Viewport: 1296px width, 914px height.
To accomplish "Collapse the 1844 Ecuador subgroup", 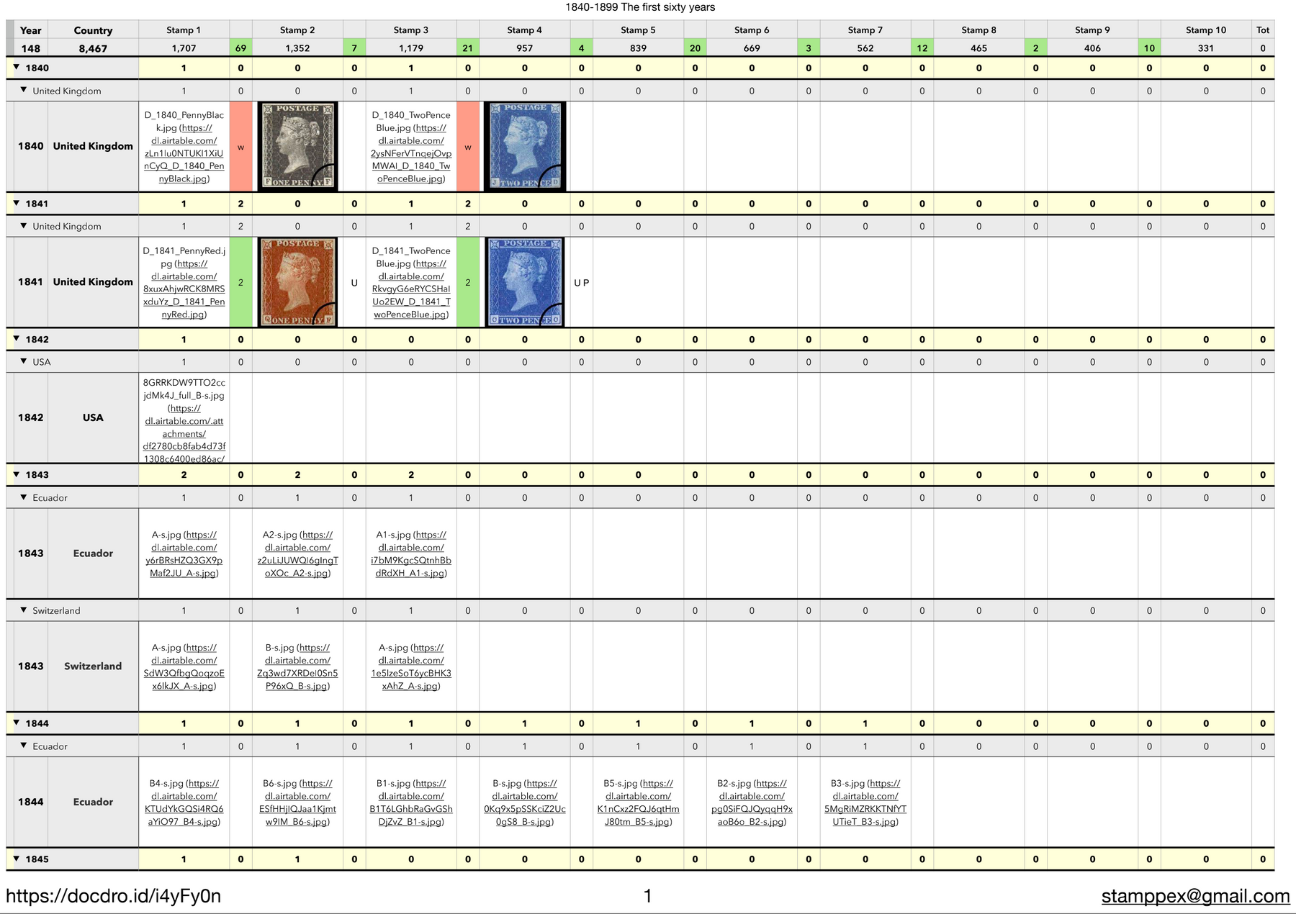I will tap(24, 746).
